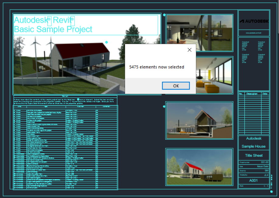Click 'Autodesk' client name in title block

(x=254, y=138)
